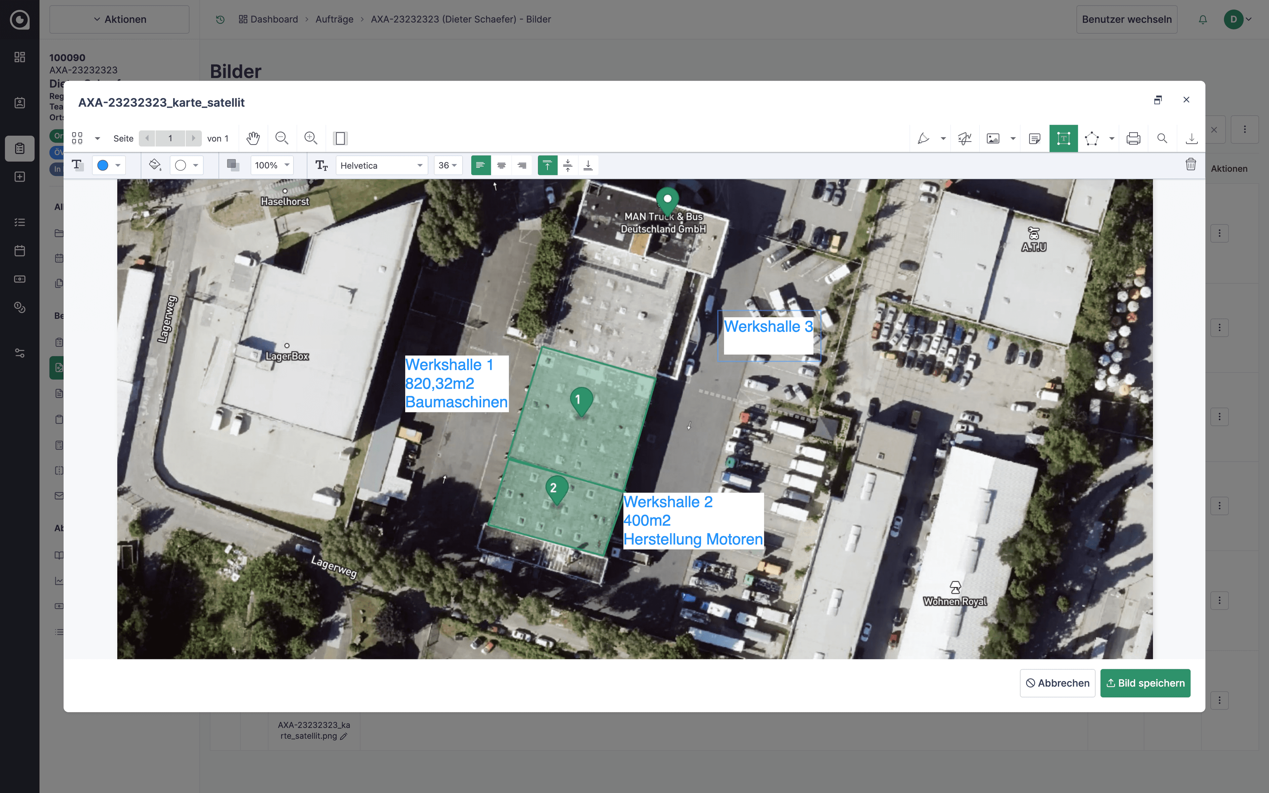Select the Werkshalle 1 annotation text
Viewport: 1269px width, 793px height.
coord(456,383)
